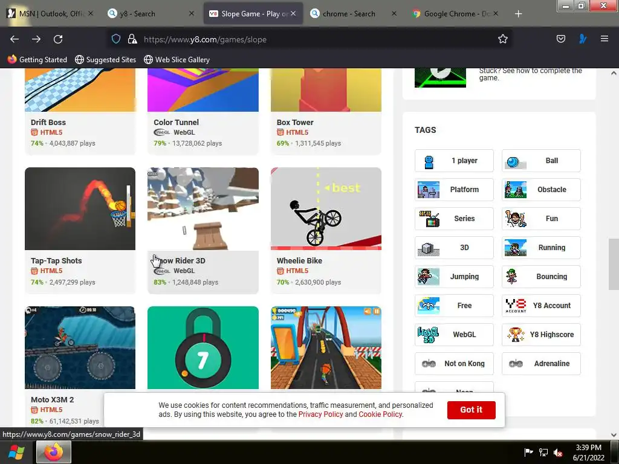Open the network tray icon
This screenshot has width=619, height=464.
543,453
